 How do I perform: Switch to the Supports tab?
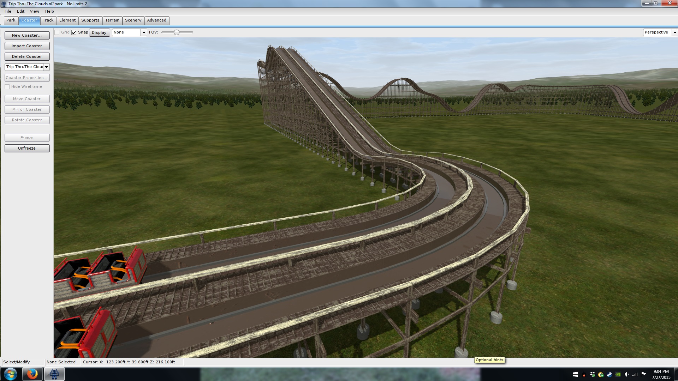90,20
